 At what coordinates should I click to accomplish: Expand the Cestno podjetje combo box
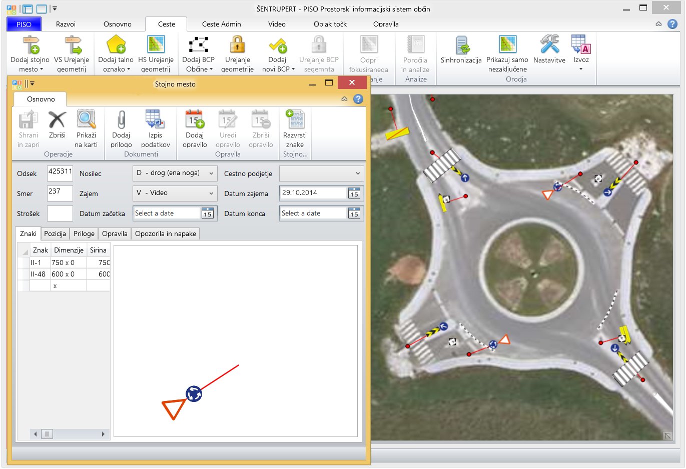(x=357, y=173)
